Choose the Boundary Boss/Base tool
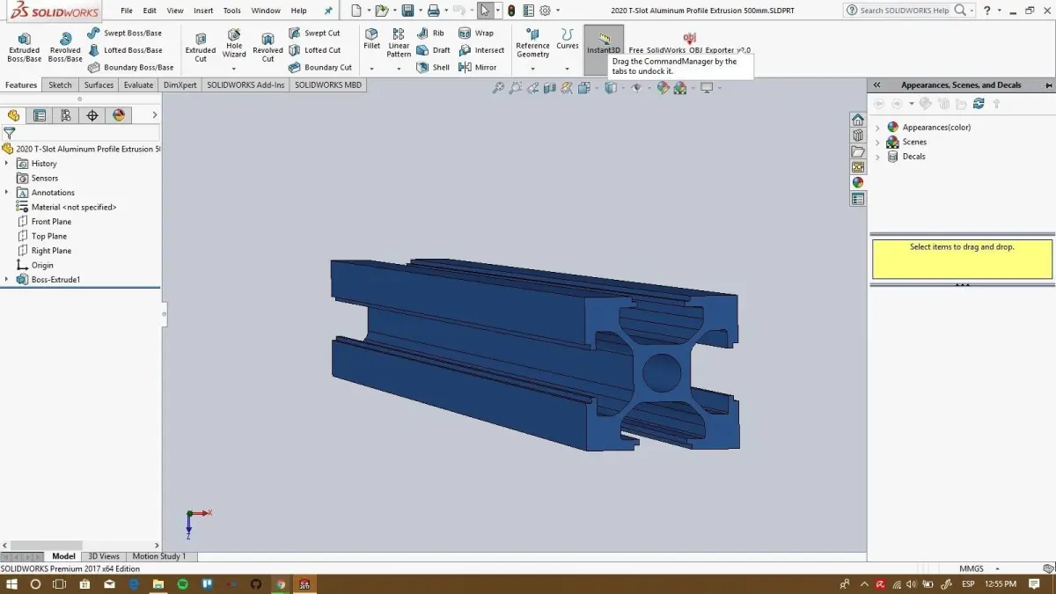1056x594 pixels. pos(130,67)
